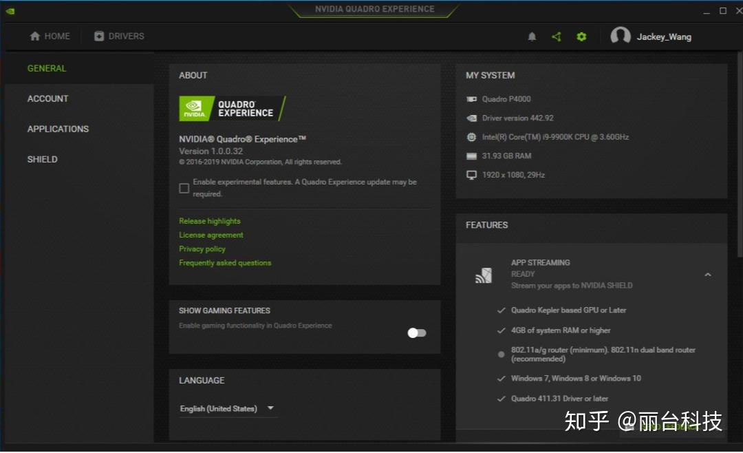743x453 pixels.
Task: Open the Privacy policy link
Action: click(202, 249)
